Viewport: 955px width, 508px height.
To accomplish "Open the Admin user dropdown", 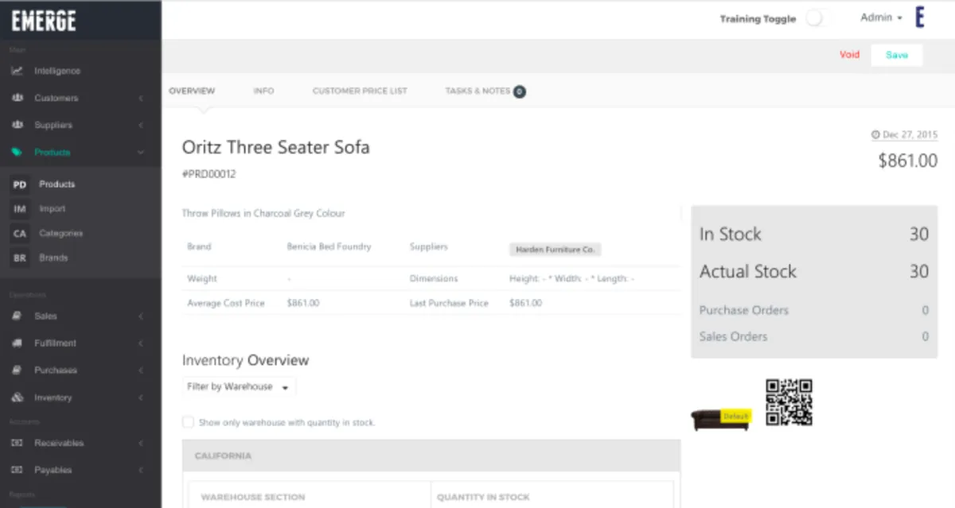I will click(x=881, y=17).
